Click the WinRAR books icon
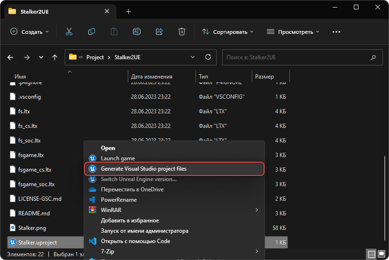Image resolution: width=389 pixels, height=260 pixels. (x=93, y=210)
